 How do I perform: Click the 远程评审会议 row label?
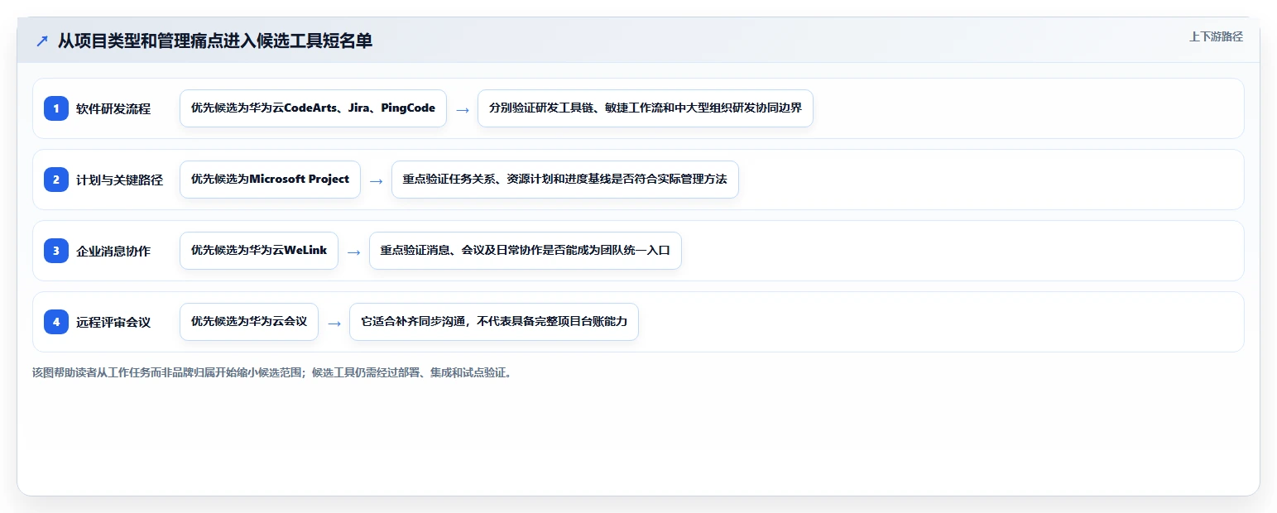coord(113,322)
